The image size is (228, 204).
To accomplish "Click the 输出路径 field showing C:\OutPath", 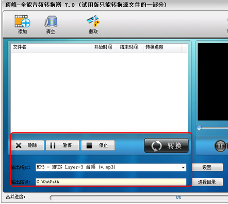I will (111, 182).
